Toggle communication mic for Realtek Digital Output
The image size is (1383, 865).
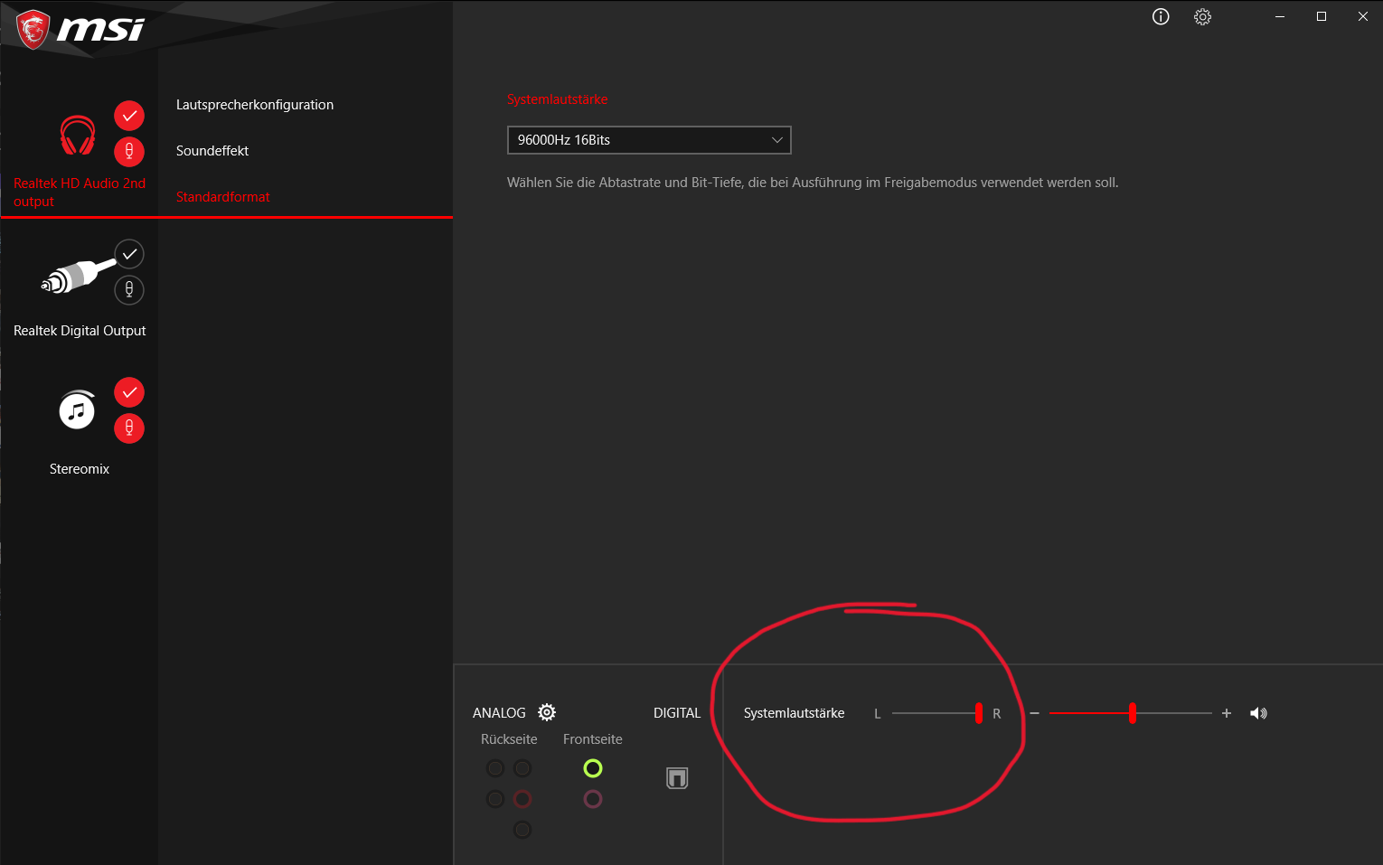point(129,289)
